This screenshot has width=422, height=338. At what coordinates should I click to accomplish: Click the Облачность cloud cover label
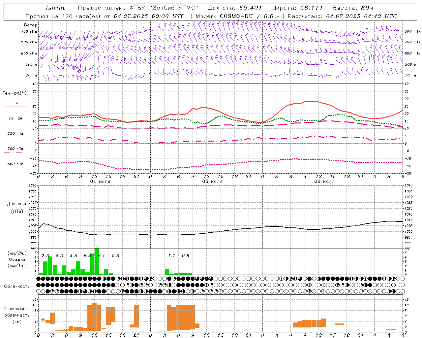17,287
